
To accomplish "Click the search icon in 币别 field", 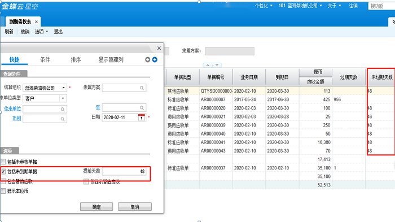I will coord(63,119).
